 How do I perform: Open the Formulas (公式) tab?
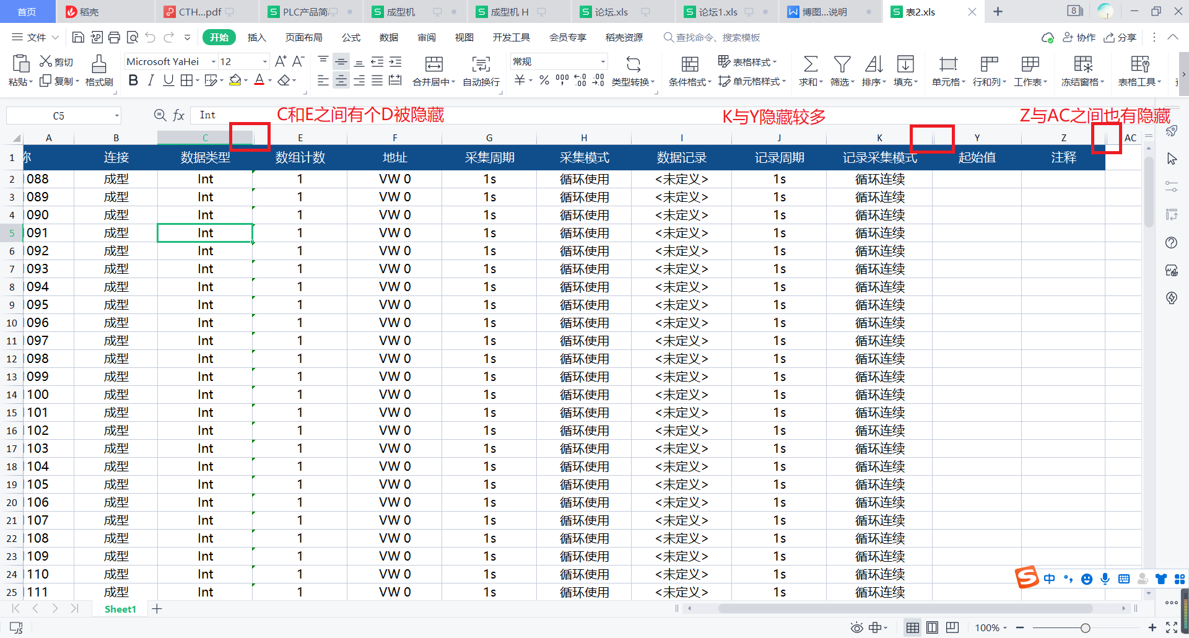(351, 38)
